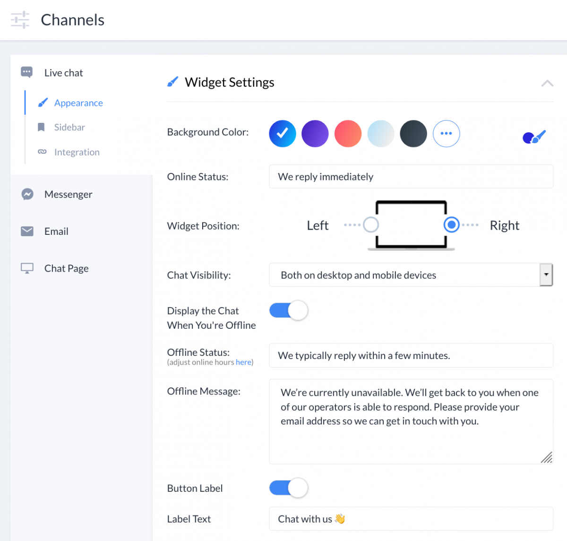The height and width of the screenshot is (541, 567).
Task: Set widget position to Left
Action: click(x=371, y=225)
